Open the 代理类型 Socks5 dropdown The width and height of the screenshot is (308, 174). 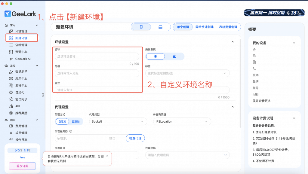pos(118,121)
